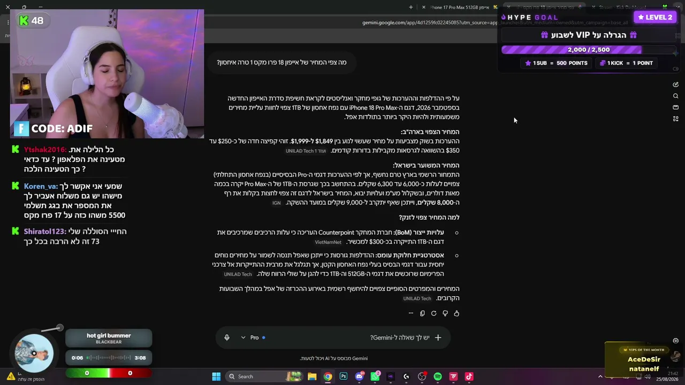Like the Gemini response with thumbs up
The width and height of the screenshot is (685, 385).
pyautogui.click(x=456, y=313)
